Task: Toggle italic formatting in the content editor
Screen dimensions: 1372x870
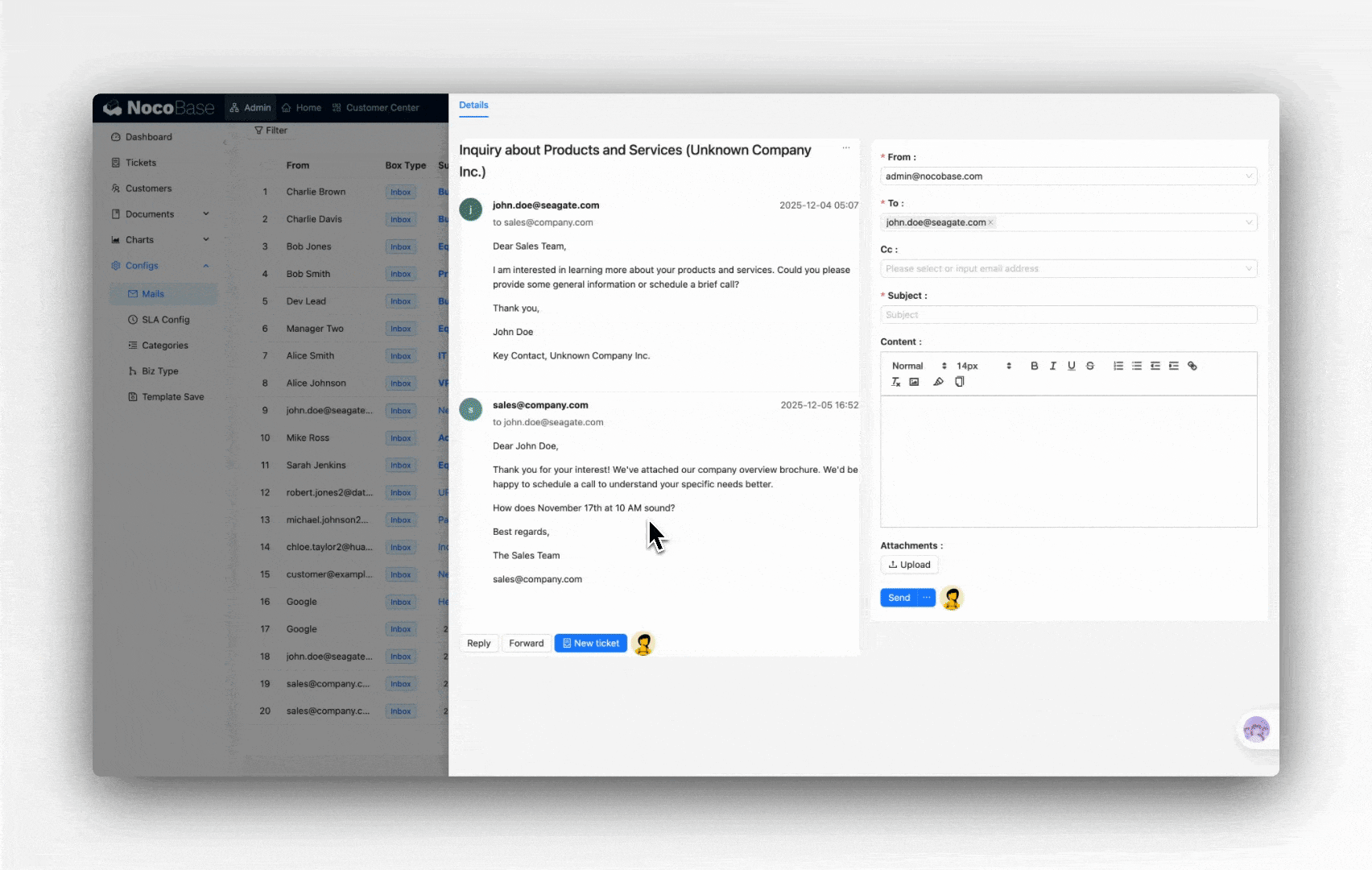Action: [1053, 365]
